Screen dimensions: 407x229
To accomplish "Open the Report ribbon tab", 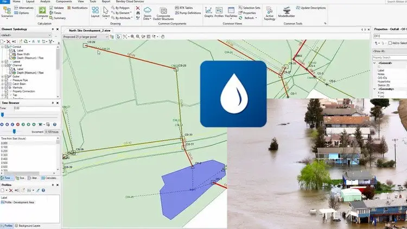I will tap(106, 2).
